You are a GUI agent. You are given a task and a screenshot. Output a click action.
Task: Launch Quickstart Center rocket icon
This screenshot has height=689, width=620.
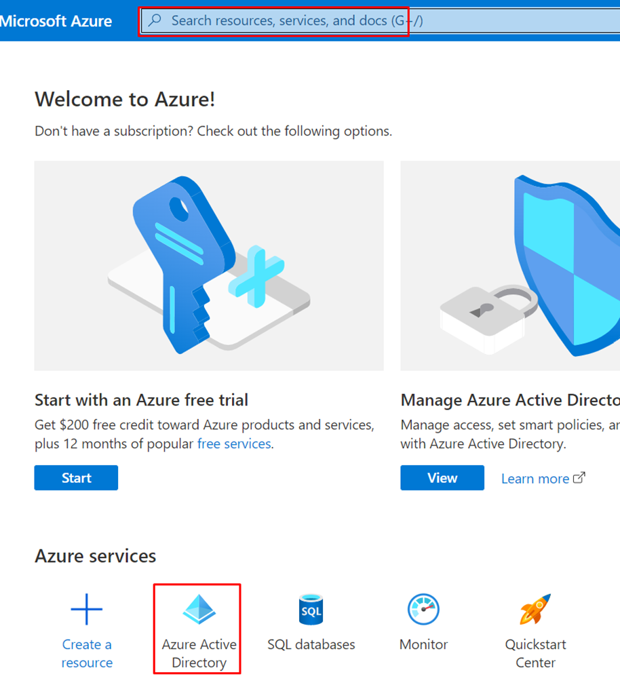point(535,609)
